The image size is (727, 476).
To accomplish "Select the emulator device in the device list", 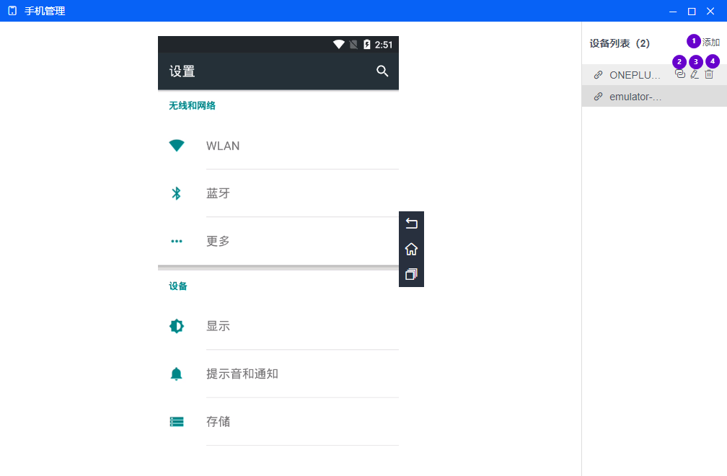I will [635, 96].
